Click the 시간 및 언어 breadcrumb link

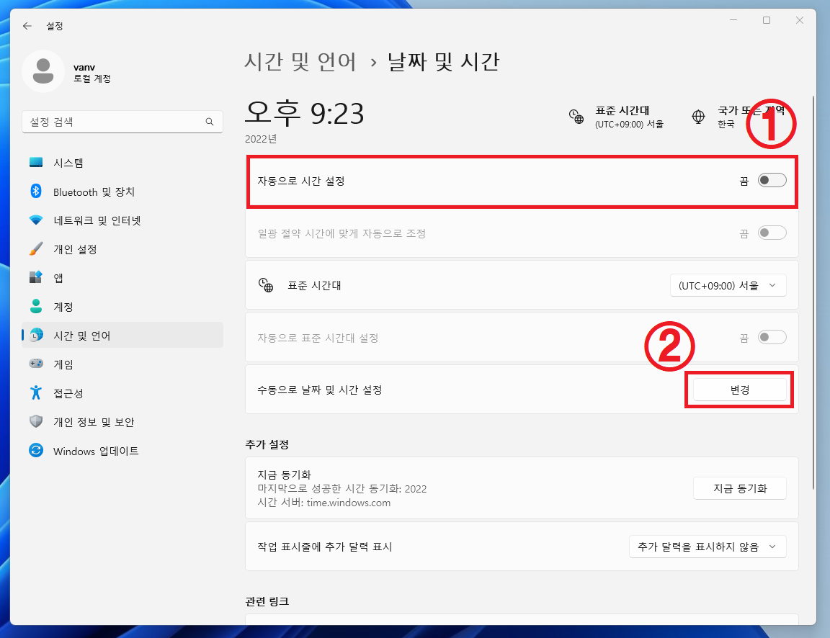pos(300,62)
